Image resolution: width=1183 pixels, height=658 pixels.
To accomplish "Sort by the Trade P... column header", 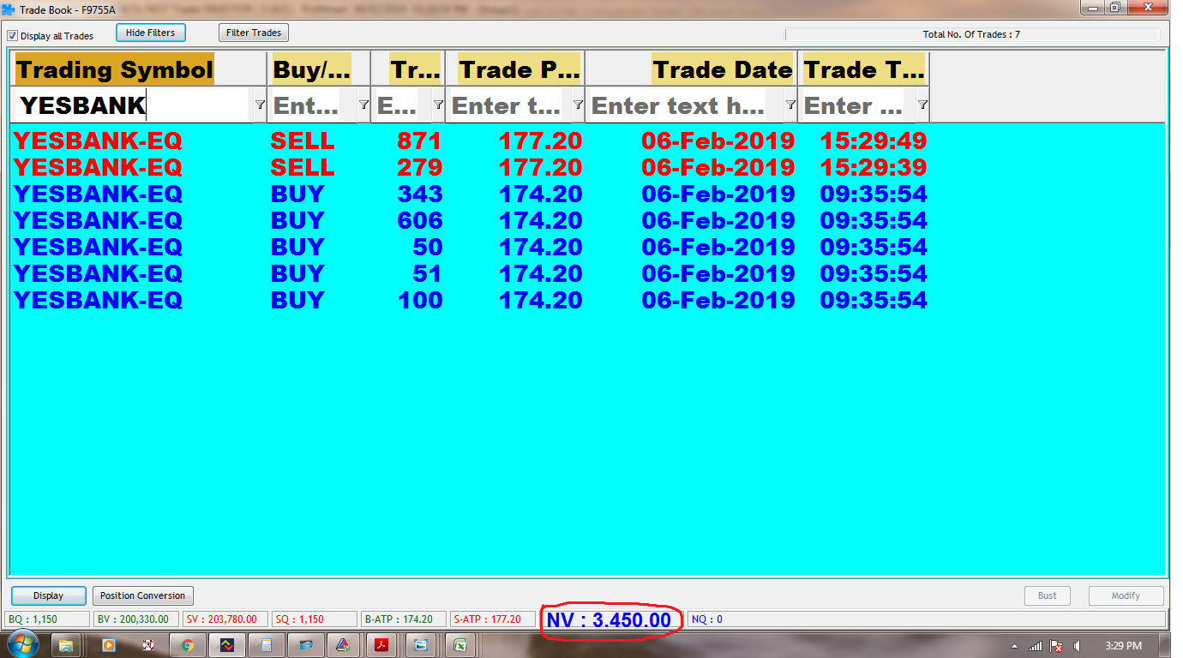I will click(515, 69).
